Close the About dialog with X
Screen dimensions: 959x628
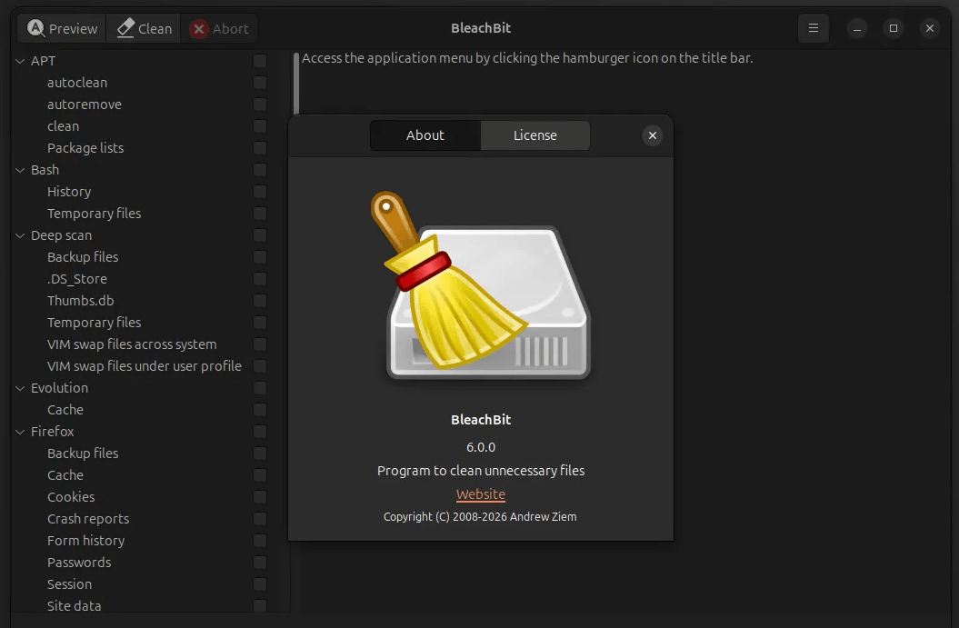coord(652,135)
